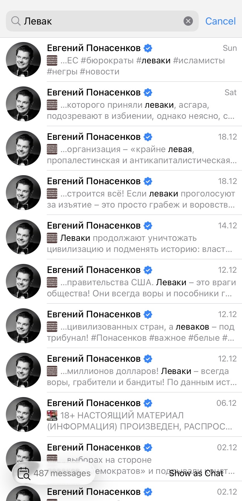The width and height of the screenshot is (242, 501).
Task: Switch results to Show as Chat
Action: coord(196,473)
